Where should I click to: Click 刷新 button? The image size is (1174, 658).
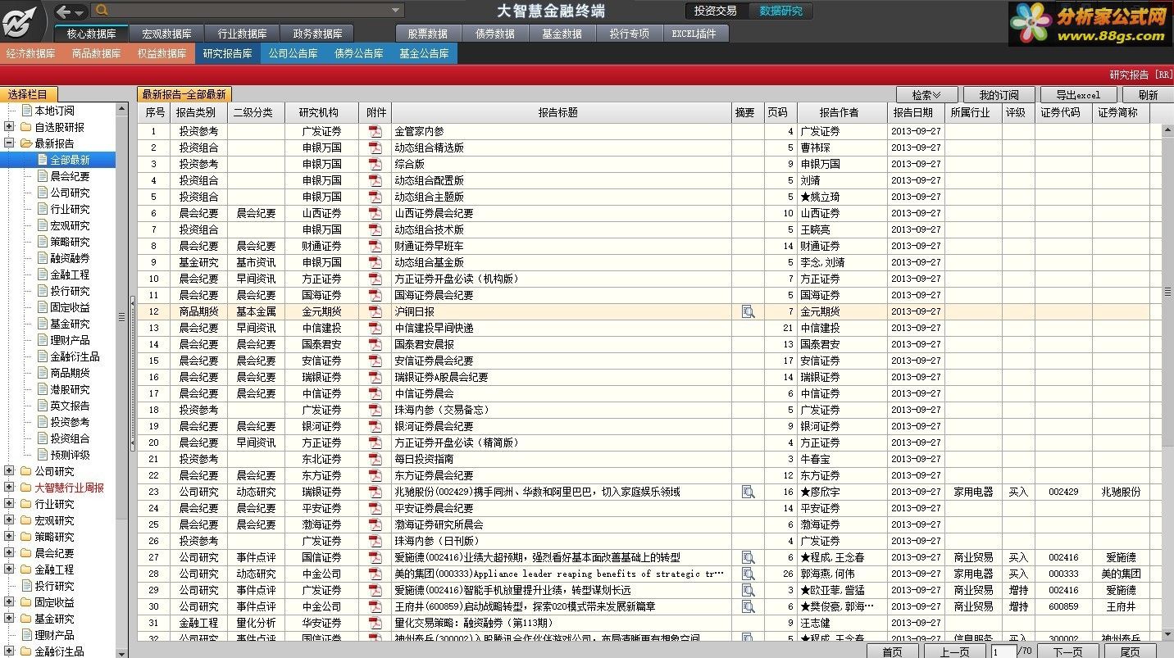[x=1148, y=95]
